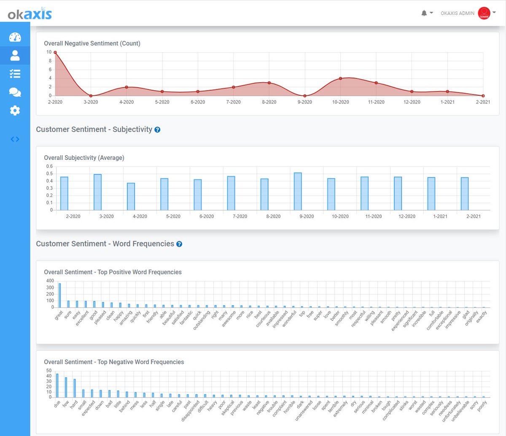Click the Word Frequencies help question-mark icon
The height and width of the screenshot is (436, 506).
tap(180, 244)
